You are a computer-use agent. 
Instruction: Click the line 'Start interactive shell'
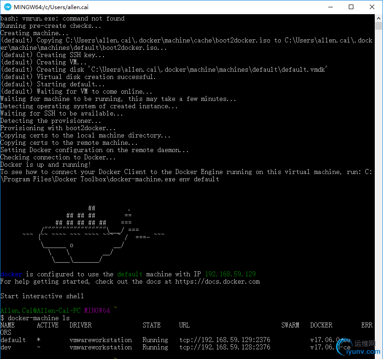click(x=42, y=296)
